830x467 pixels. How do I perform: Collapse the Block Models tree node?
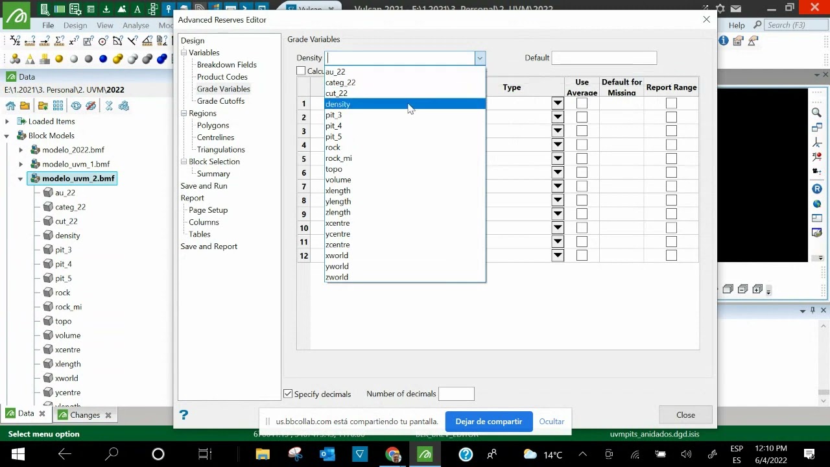(x=7, y=136)
